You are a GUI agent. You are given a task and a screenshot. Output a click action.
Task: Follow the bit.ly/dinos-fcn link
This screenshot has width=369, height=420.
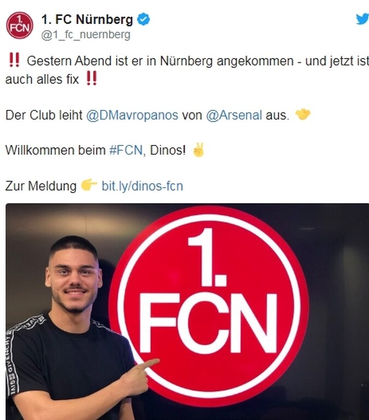(142, 186)
